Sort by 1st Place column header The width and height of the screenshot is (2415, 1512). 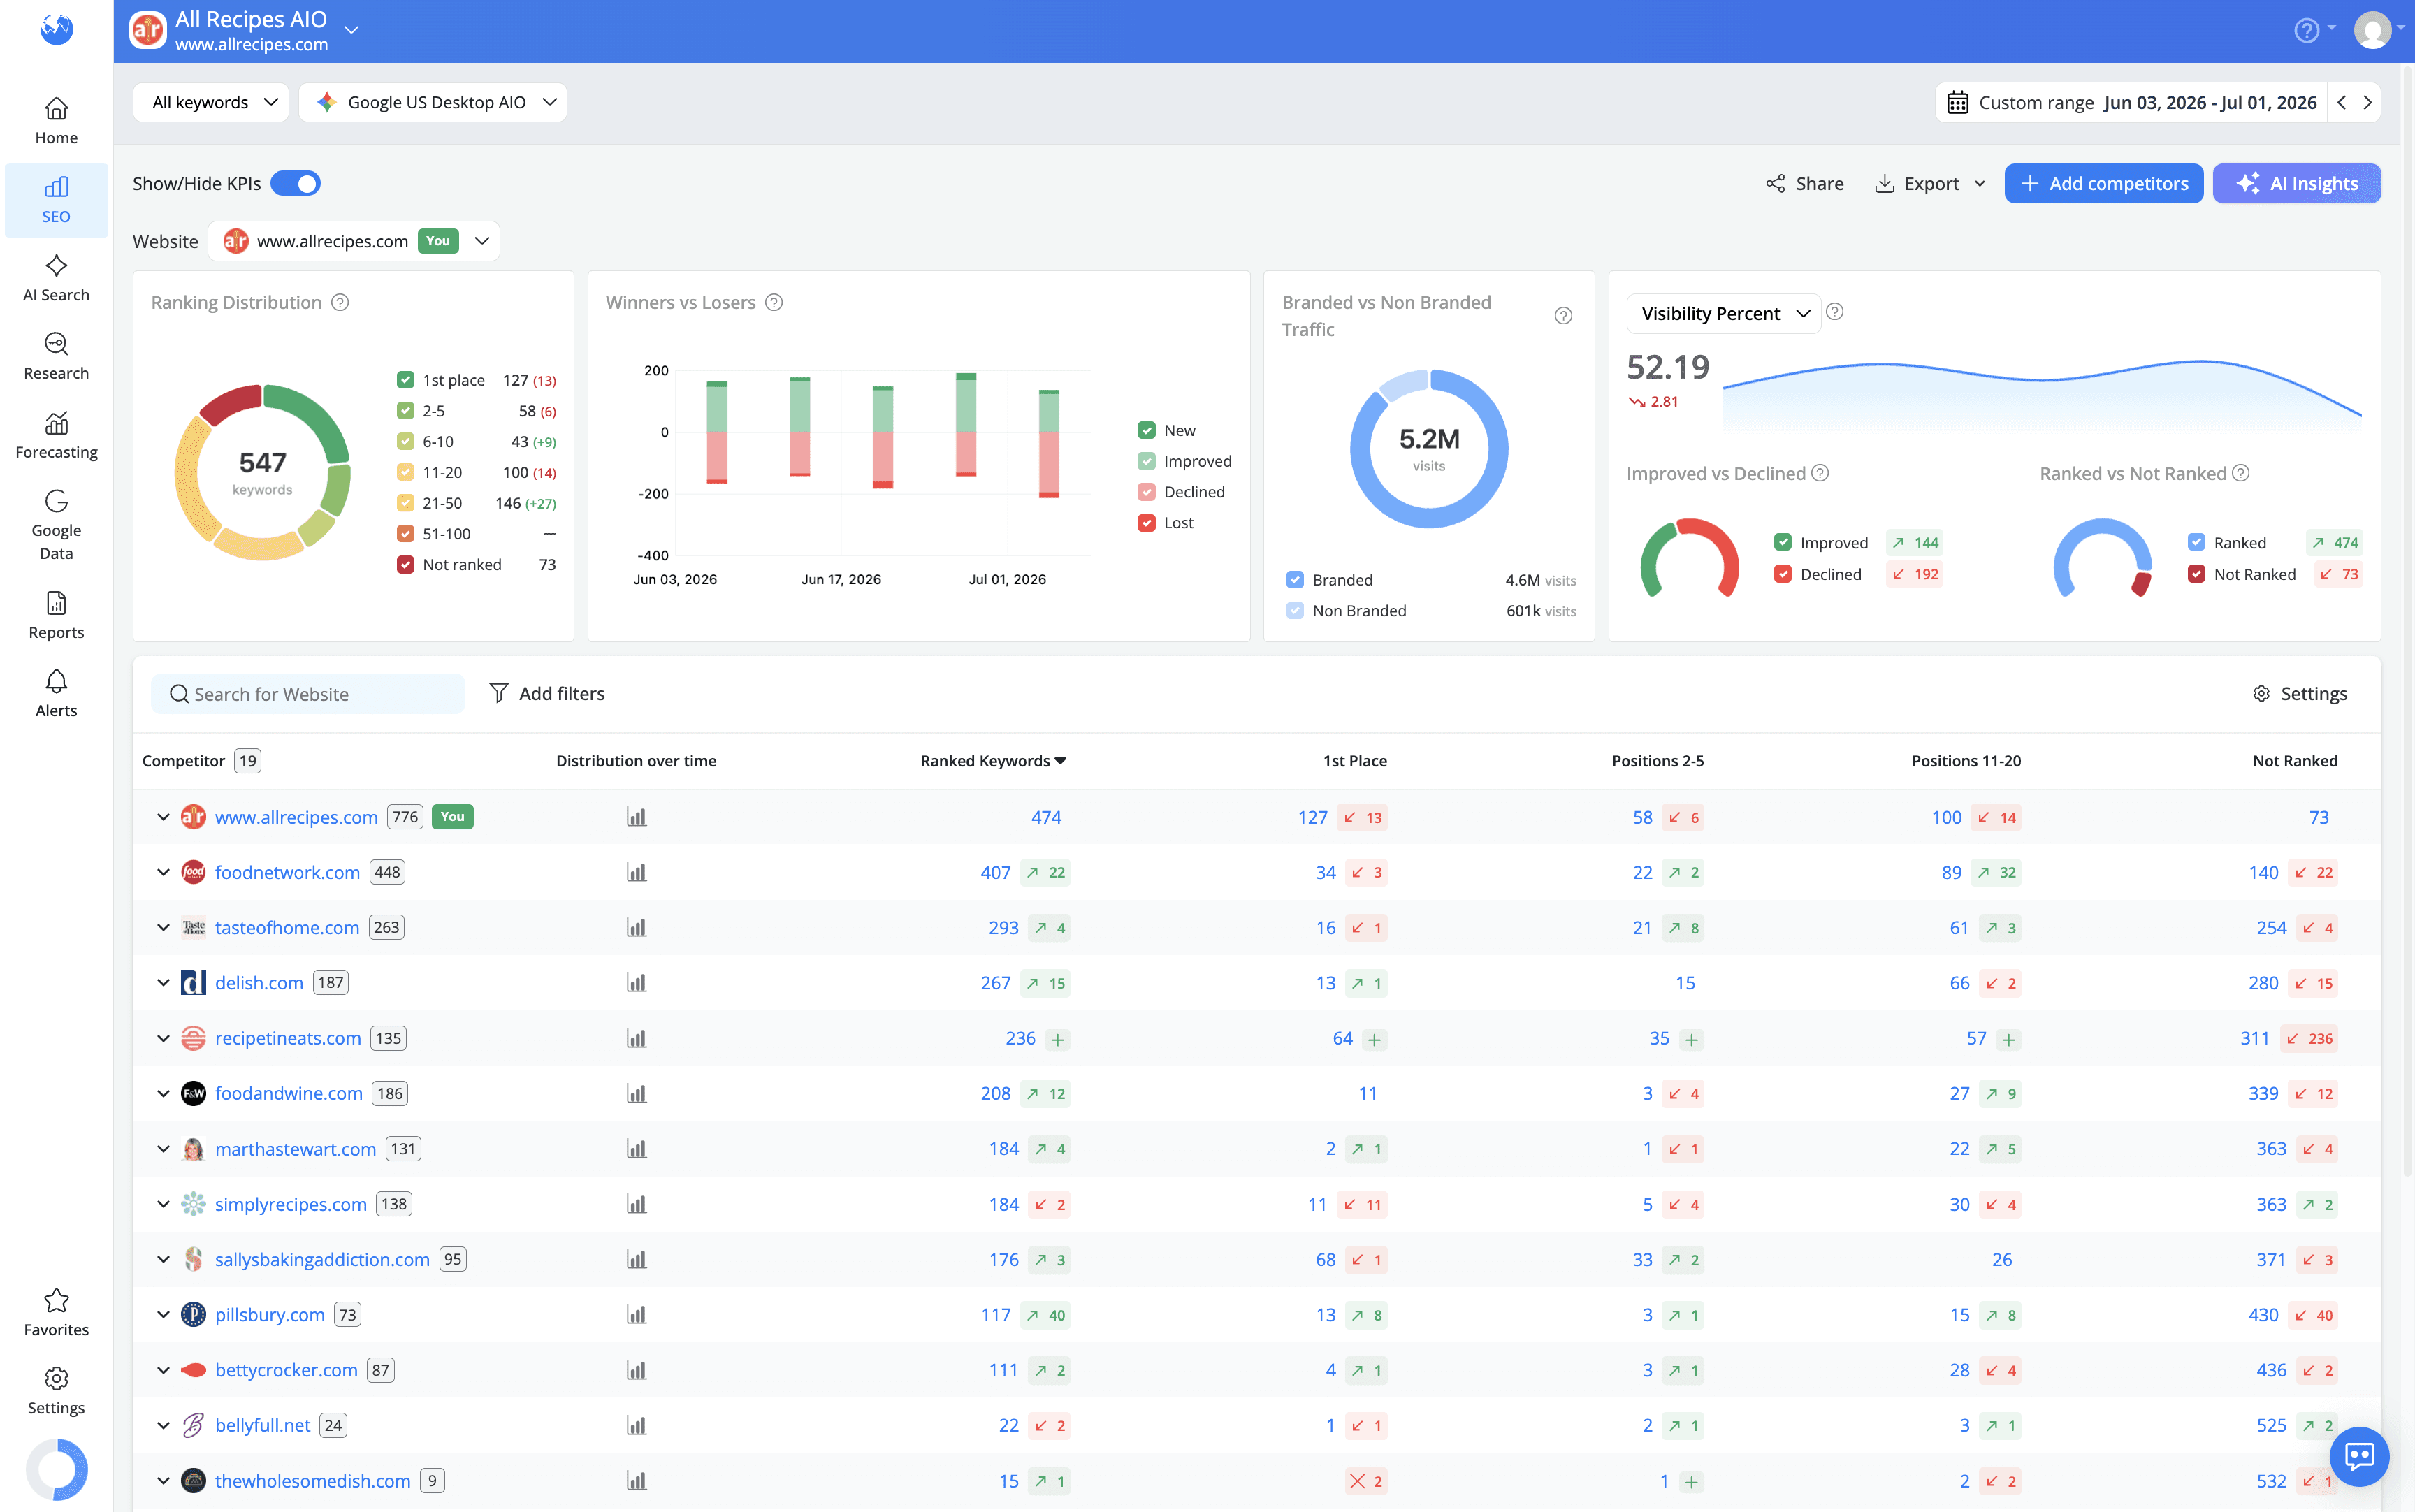pyautogui.click(x=1355, y=761)
